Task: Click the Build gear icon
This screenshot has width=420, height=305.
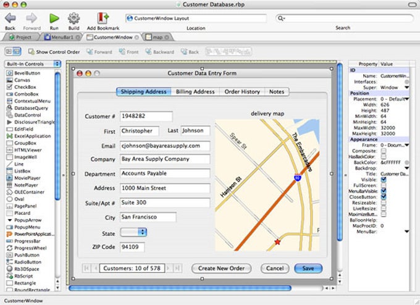Action: [x=73, y=18]
